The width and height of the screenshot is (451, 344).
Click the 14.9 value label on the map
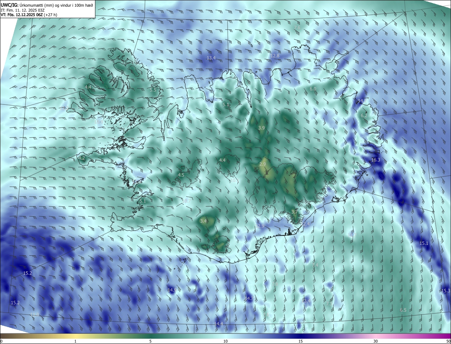pos(172,290)
